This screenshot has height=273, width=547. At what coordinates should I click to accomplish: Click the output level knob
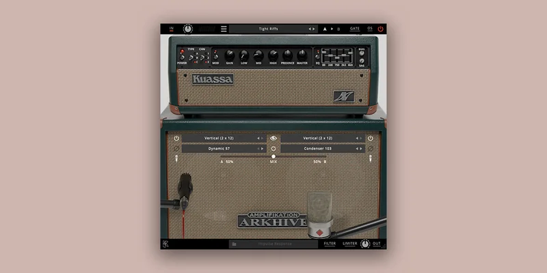[x=365, y=244]
